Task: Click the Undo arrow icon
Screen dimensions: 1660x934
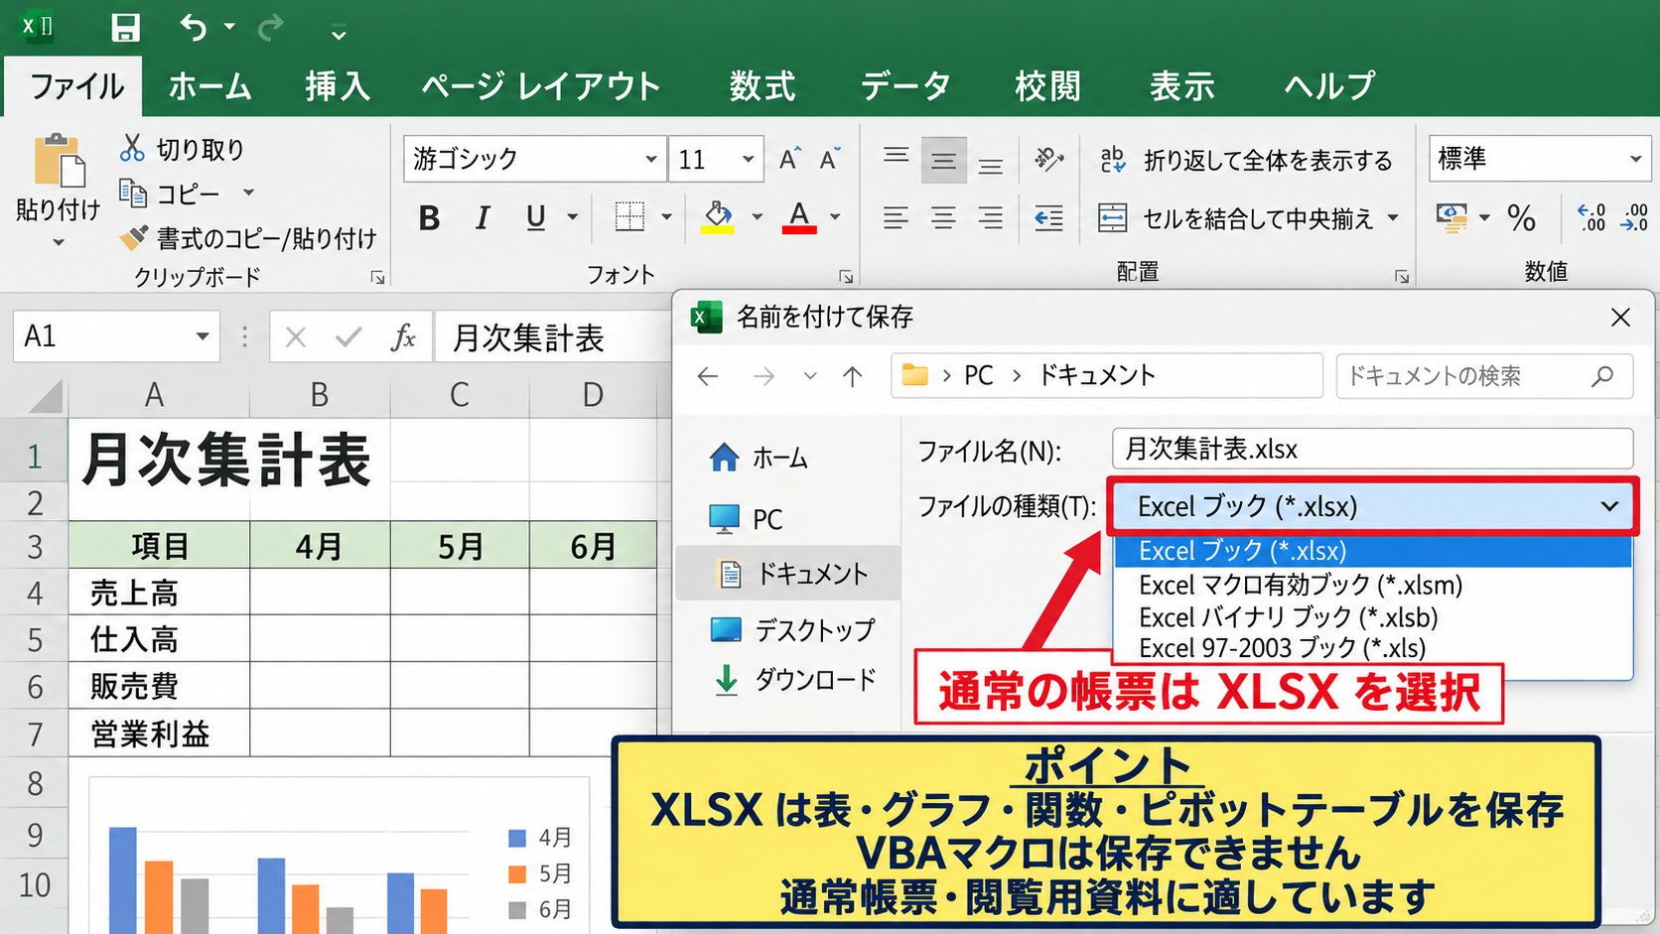Action: point(194,27)
